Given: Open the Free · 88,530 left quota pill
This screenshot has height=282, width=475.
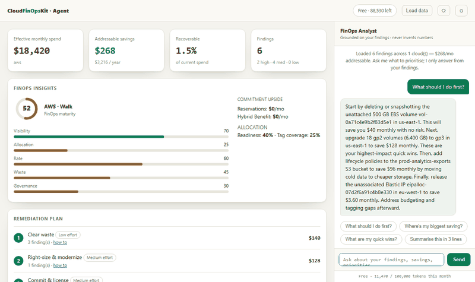Looking at the screenshot, I should point(375,11).
